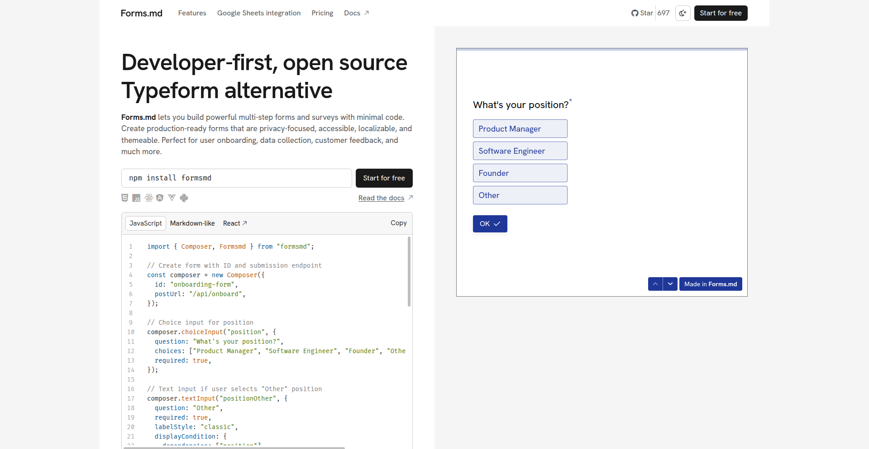The height and width of the screenshot is (449, 869).
Task: Go to previous question with up chevron
Action: (x=655, y=284)
